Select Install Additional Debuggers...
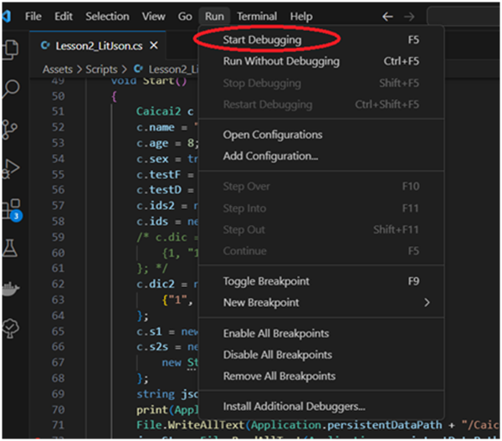The width and height of the screenshot is (502, 441). (321, 407)
